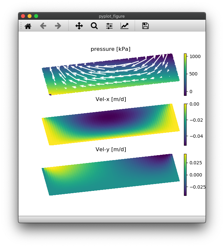224x247 pixels.
Task: Click the −0.04 tick label on Vel-x colorbar
Action: coord(196,136)
